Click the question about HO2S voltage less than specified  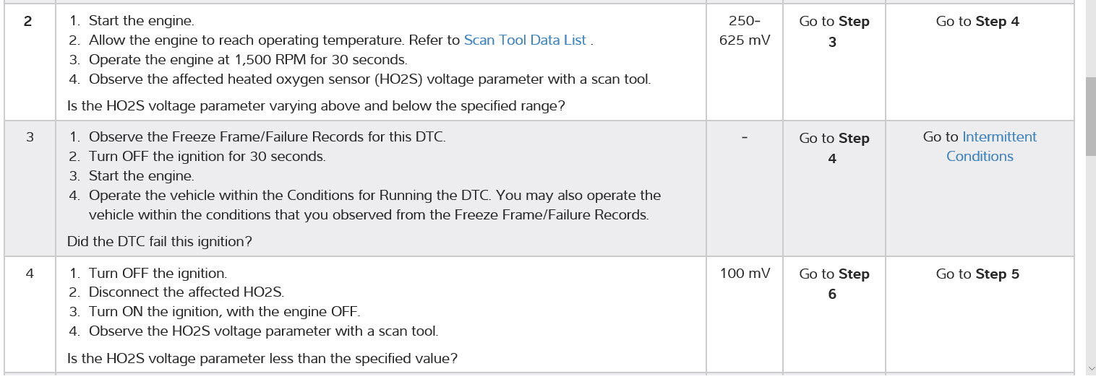click(262, 359)
